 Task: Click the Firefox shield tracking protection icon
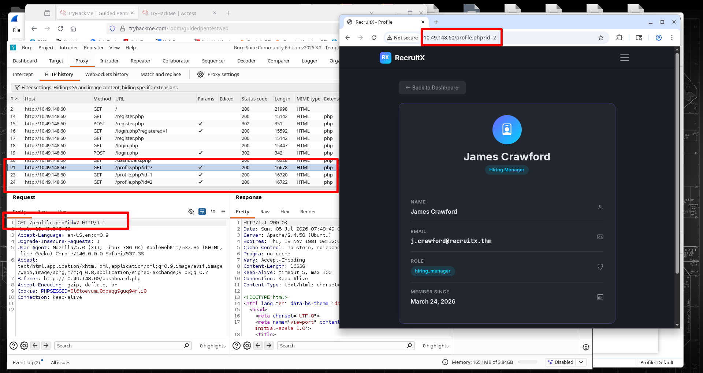(112, 28)
